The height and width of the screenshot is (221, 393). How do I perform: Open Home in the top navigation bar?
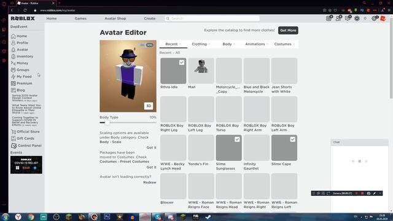click(x=52, y=18)
